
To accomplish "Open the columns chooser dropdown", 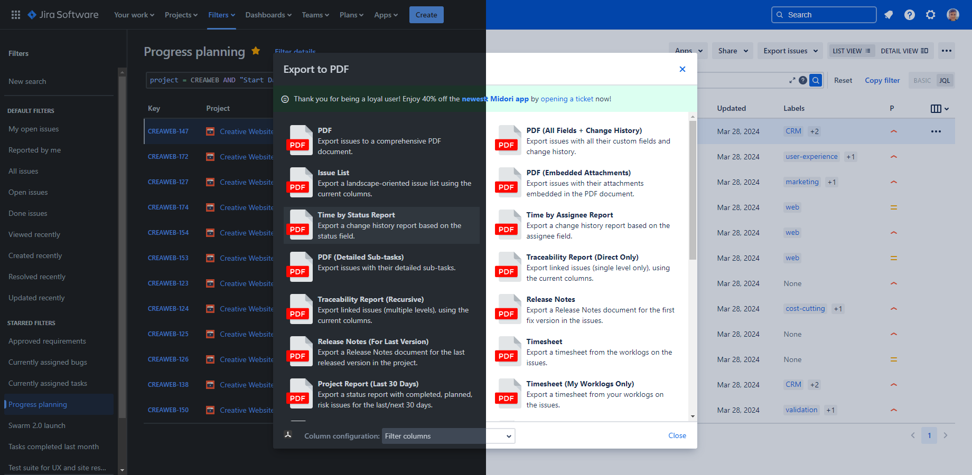I will click(x=940, y=109).
